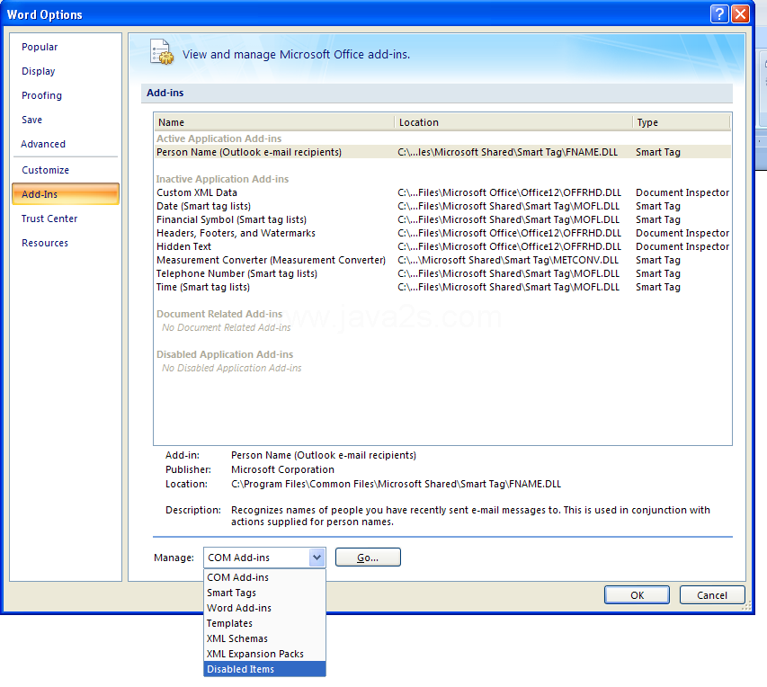Select the Custom XML Data add-in
767x687 pixels.
[442, 192]
